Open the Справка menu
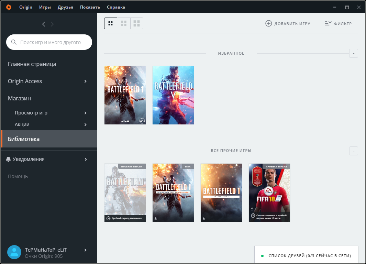The height and width of the screenshot is (264, 366). pyautogui.click(x=116, y=7)
